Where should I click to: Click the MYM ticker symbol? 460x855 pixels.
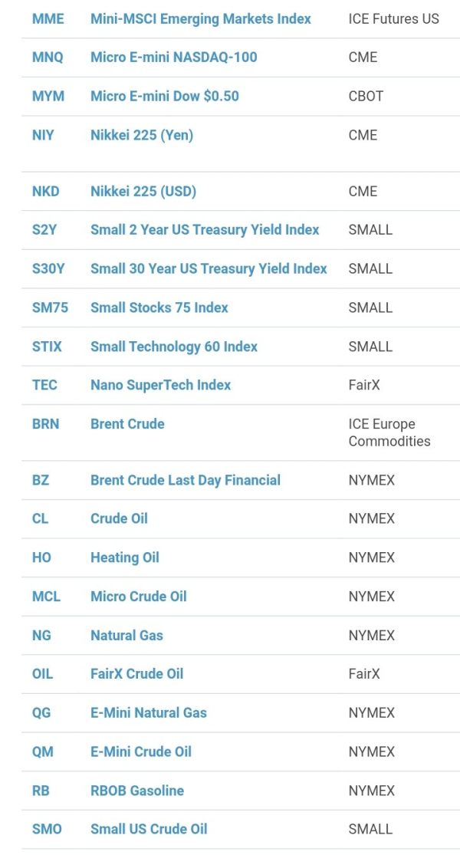coord(48,97)
